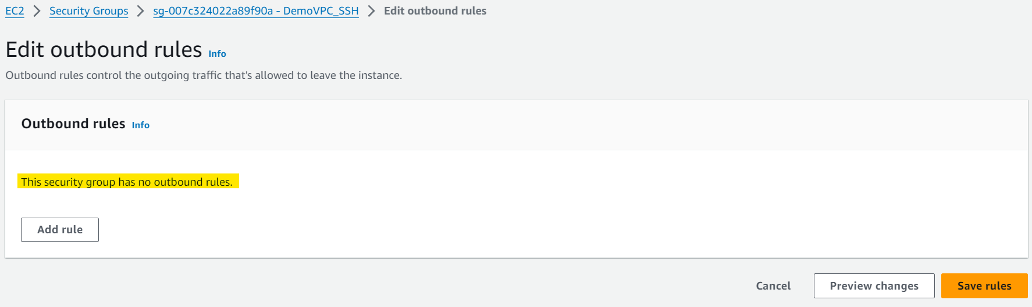Save the outbound rules
Screen dimensions: 1032x307
pos(984,286)
